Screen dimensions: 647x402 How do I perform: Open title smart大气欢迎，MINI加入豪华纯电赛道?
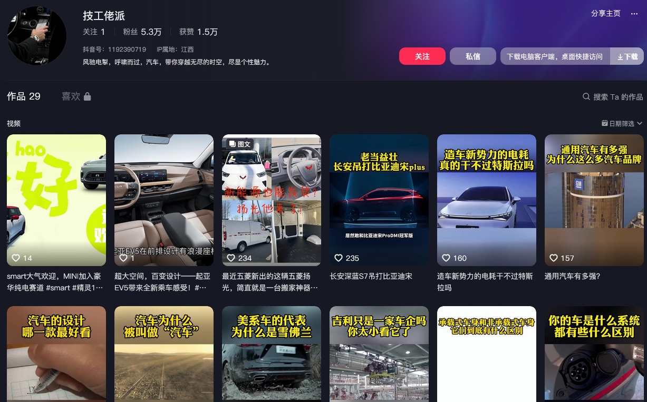tap(55, 282)
